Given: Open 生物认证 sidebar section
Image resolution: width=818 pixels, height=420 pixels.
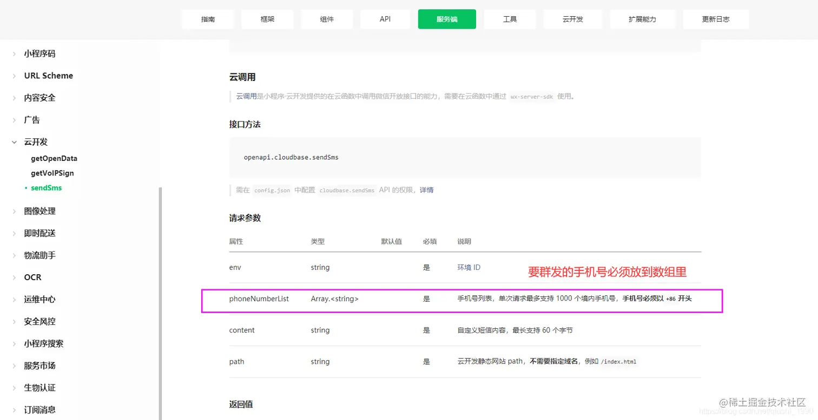Looking at the screenshot, I should [39, 388].
